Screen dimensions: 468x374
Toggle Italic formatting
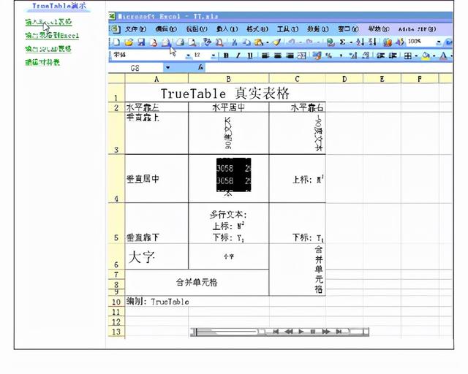click(238, 56)
